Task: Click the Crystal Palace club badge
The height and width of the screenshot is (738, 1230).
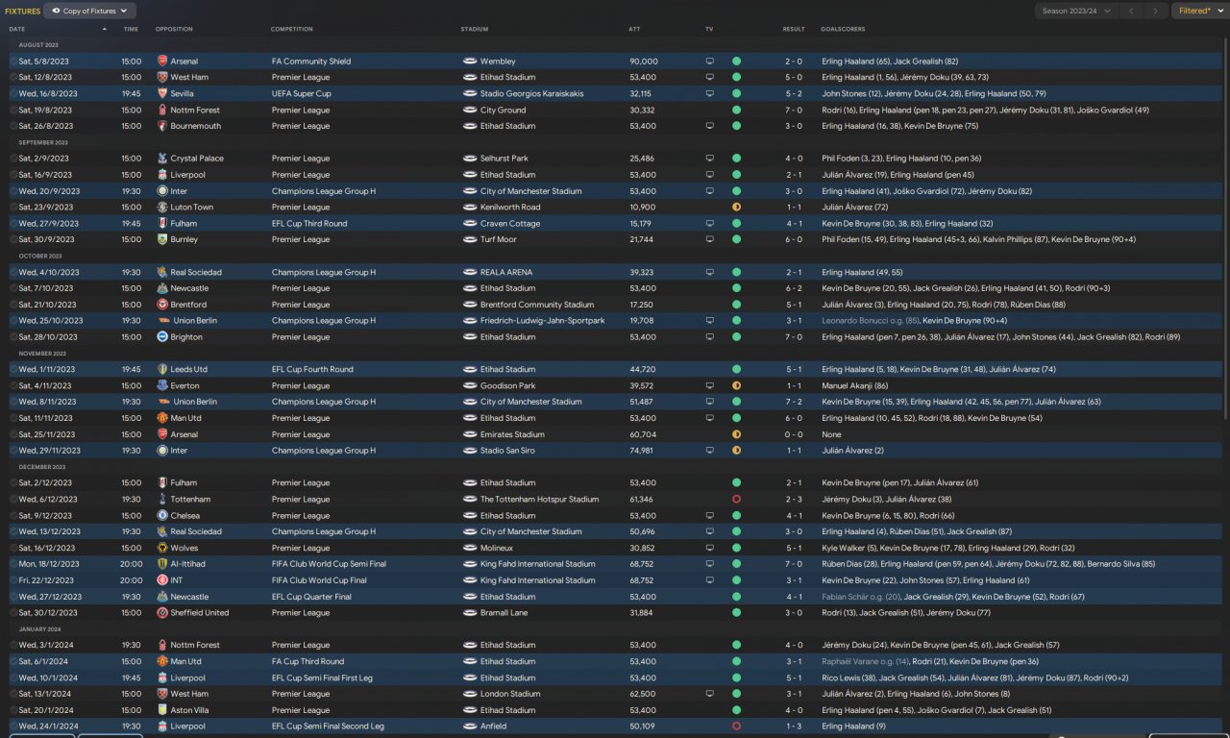Action: coord(162,159)
